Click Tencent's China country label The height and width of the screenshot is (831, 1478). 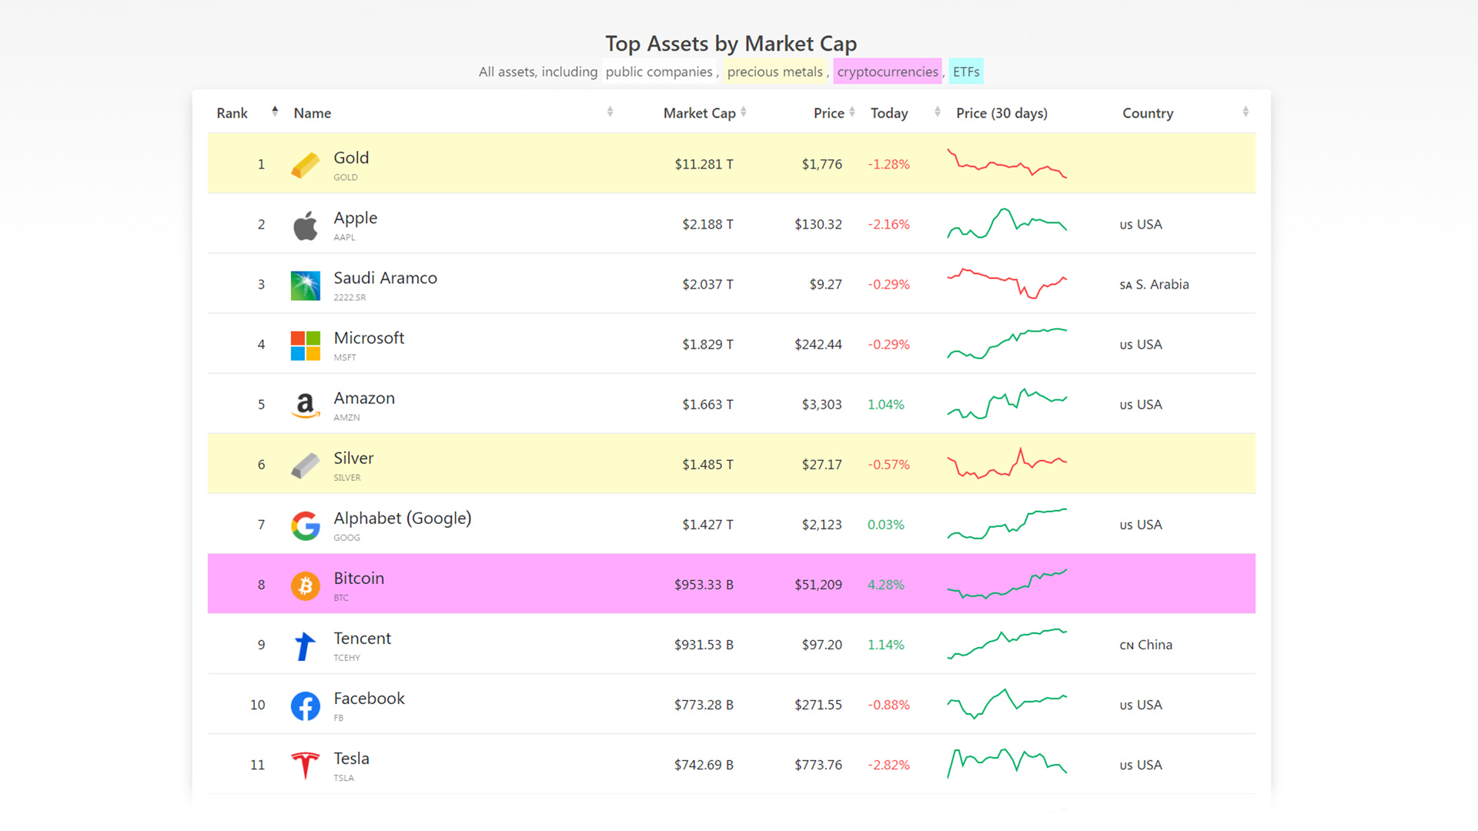(x=1145, y=645)
